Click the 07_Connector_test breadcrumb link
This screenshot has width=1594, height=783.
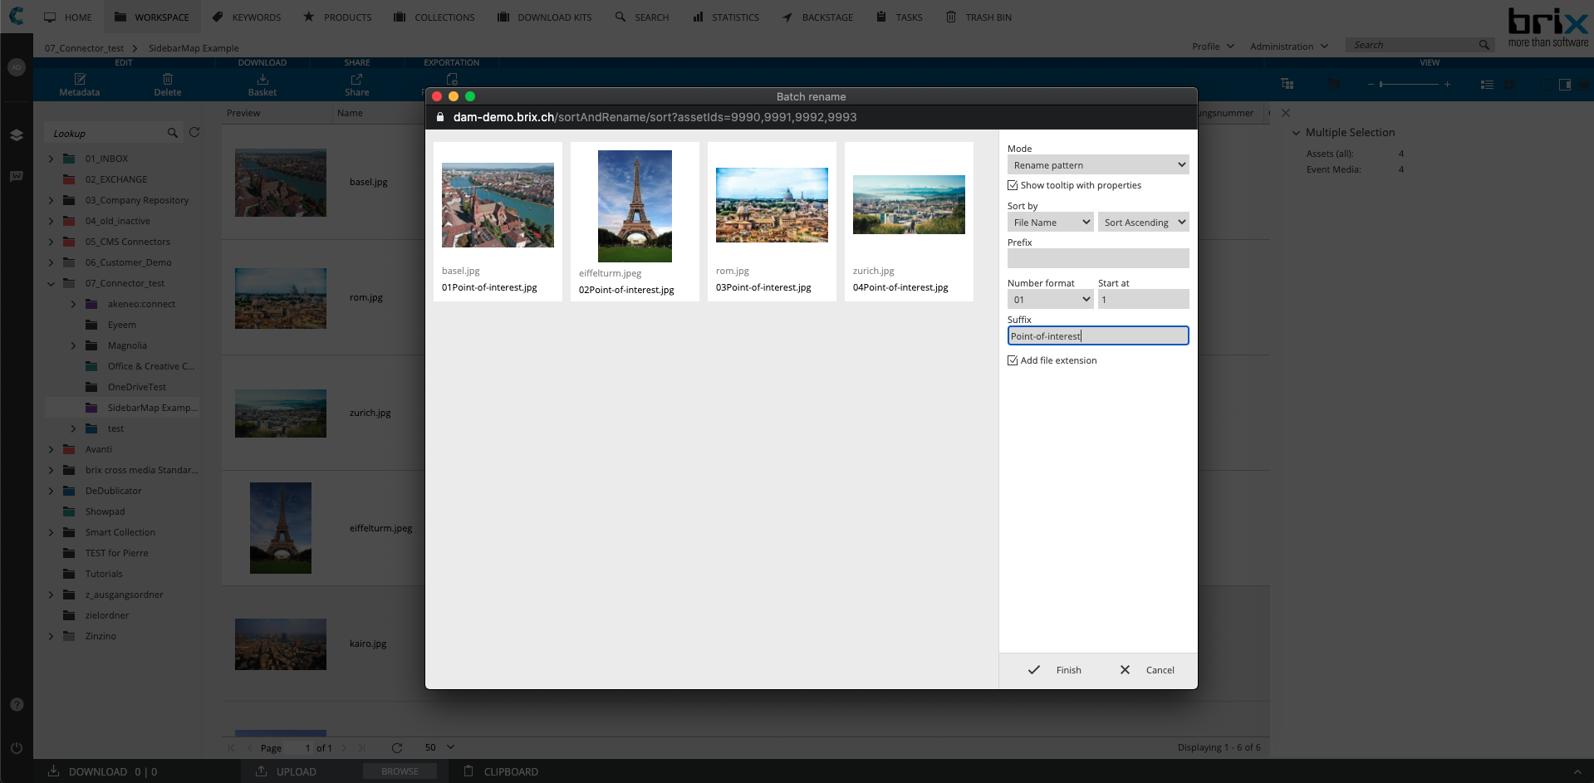[84, 48]
